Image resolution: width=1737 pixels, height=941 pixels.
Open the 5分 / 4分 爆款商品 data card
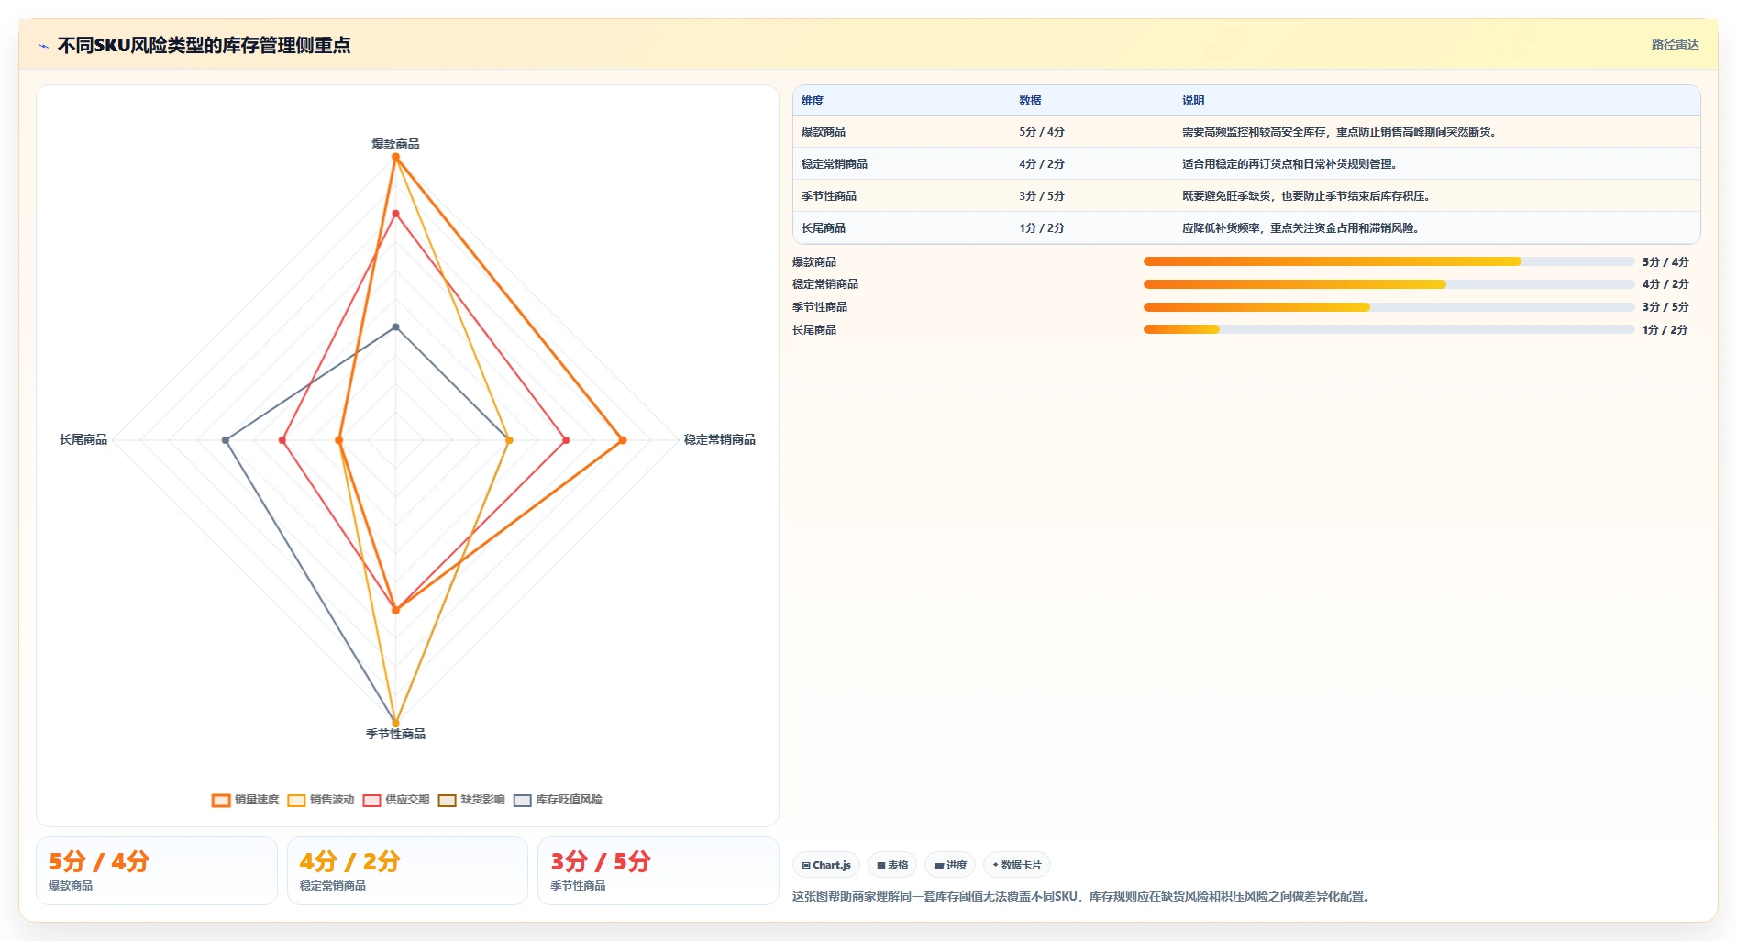click(x=157, y=870)
